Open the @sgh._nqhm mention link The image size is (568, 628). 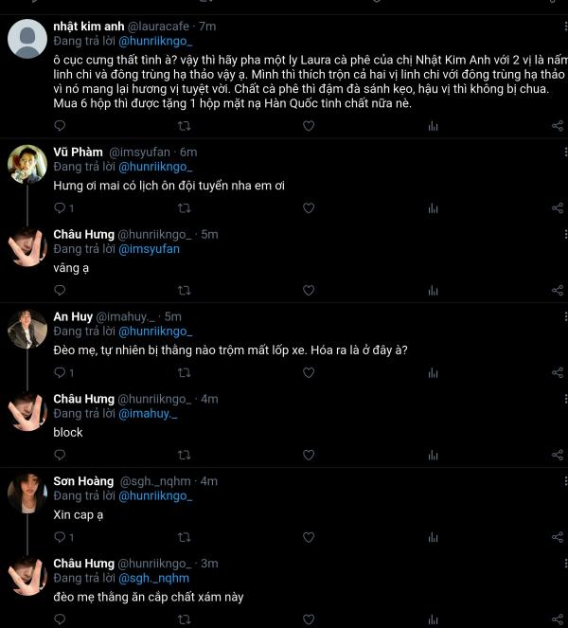coord(153,579)
